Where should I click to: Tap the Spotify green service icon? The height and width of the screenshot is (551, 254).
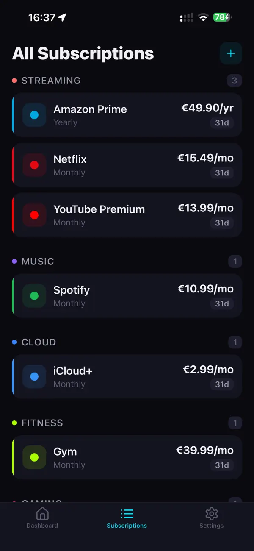coord(34,295)
